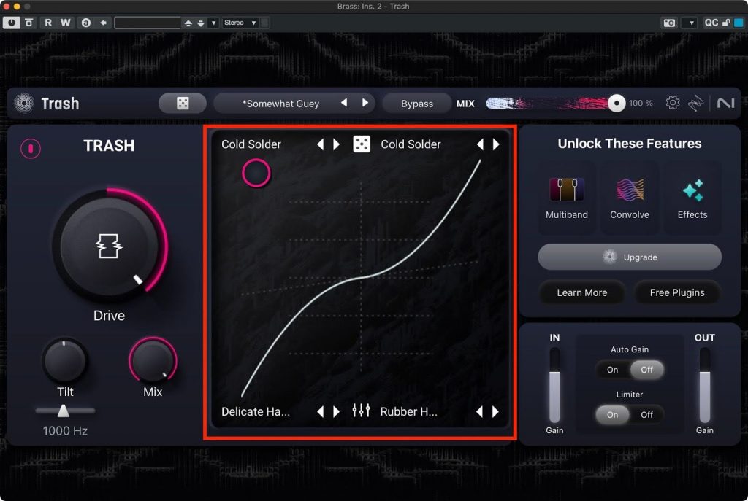This screenshot has width=748, height=501.
Task: Turn Auto Gain On
Action: [612, 370]
